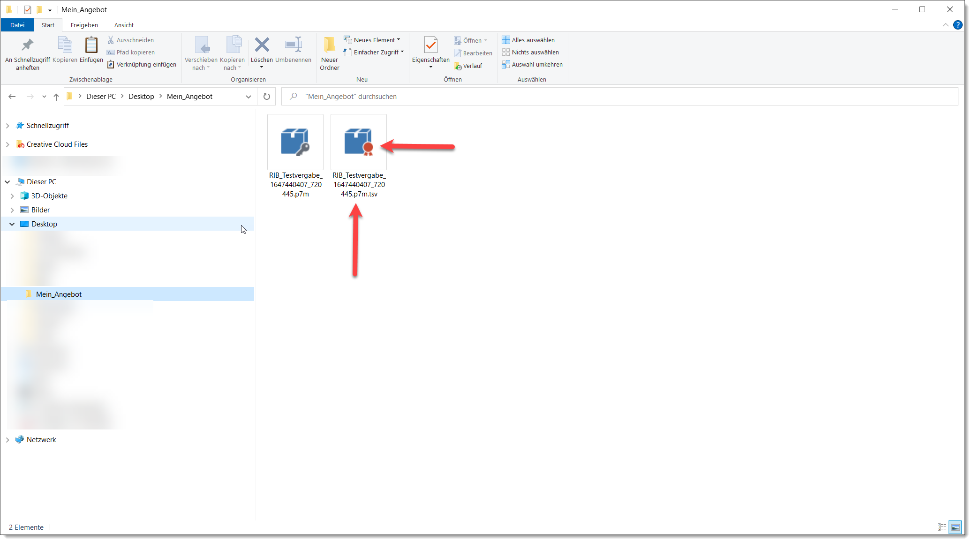The image size is (972, 542).
Task: Open the Datei tab
Action: pyautogui.click(x=17, y=25)
